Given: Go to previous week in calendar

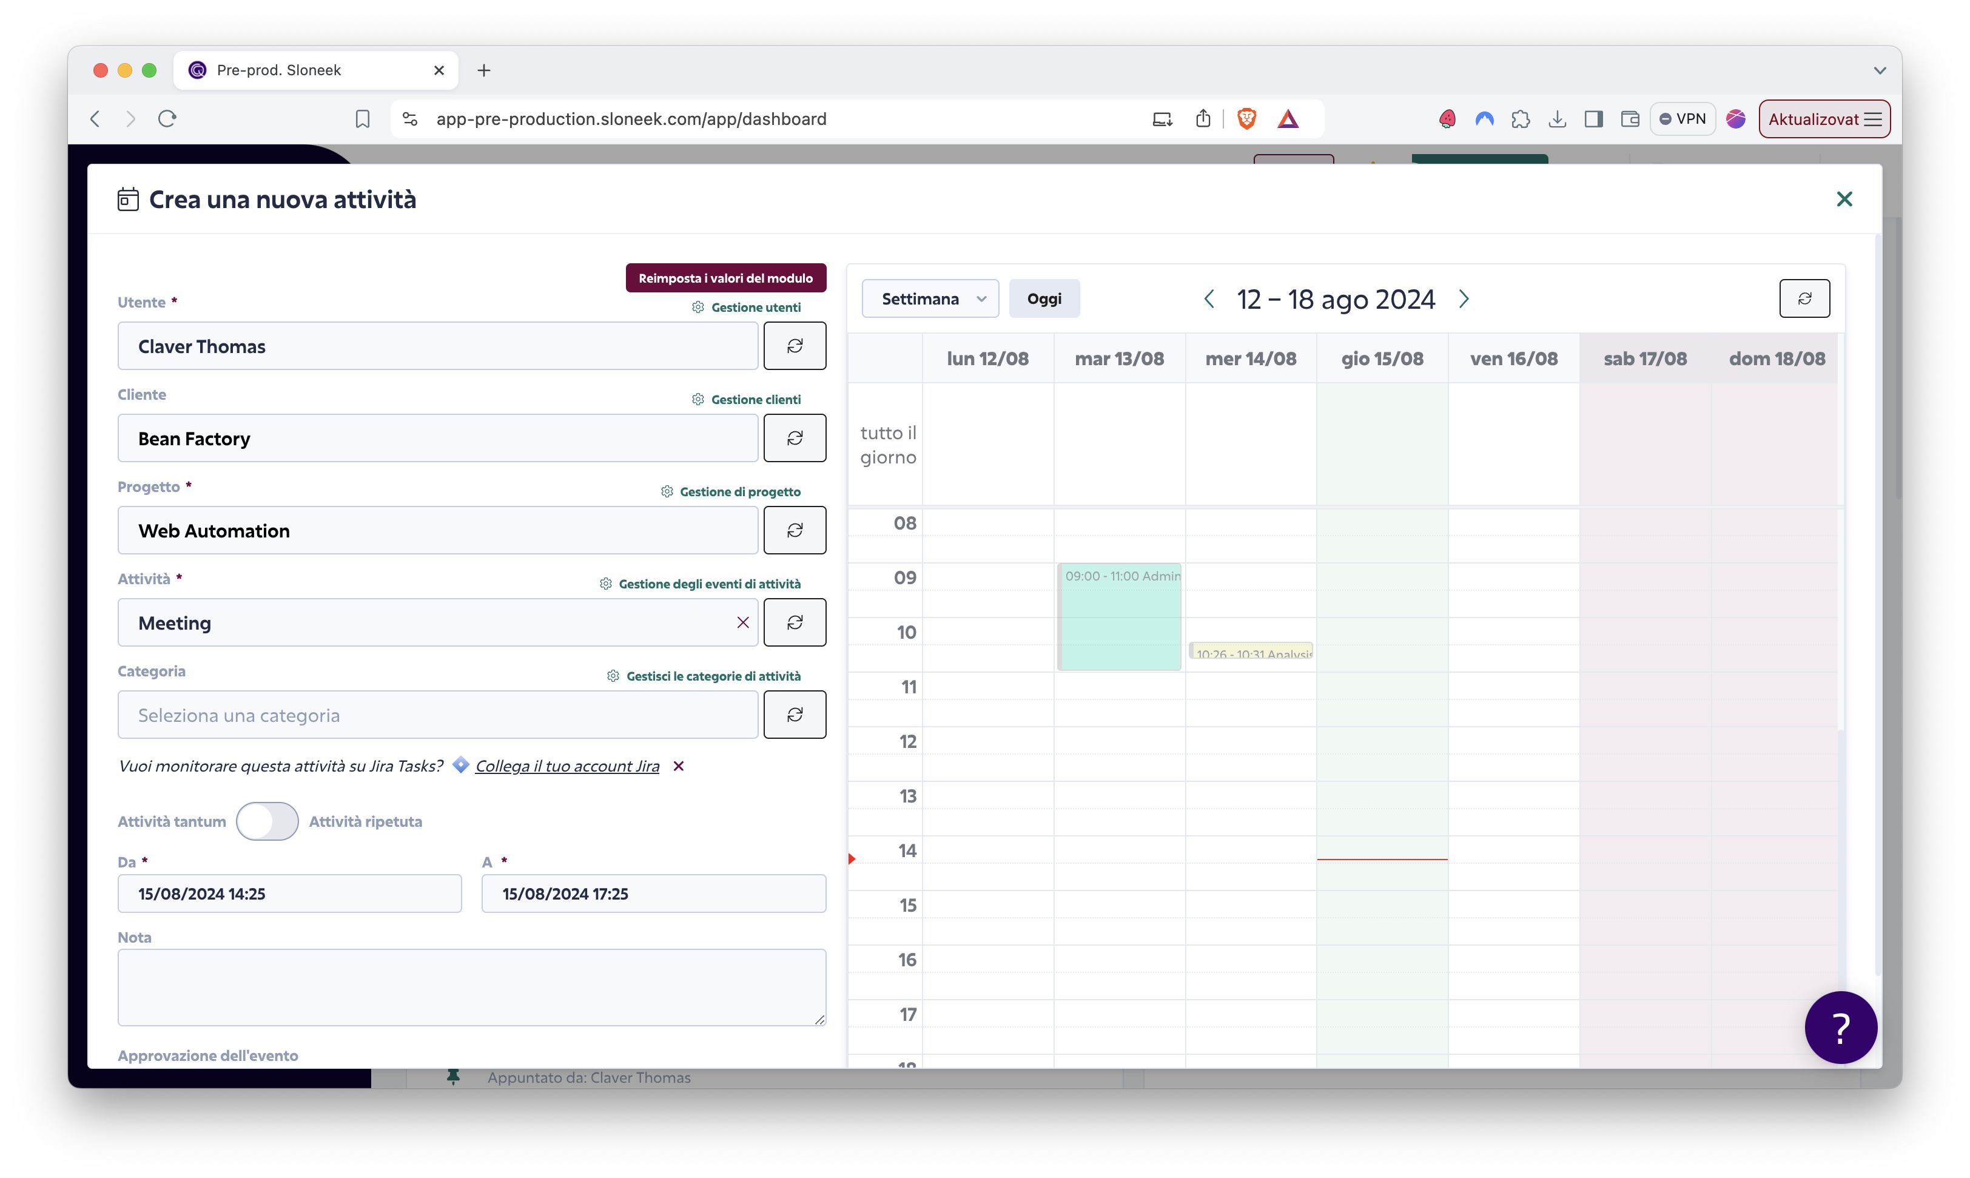Looking at the screenshot, I should pyautogui.click(x=1209, y=299).
